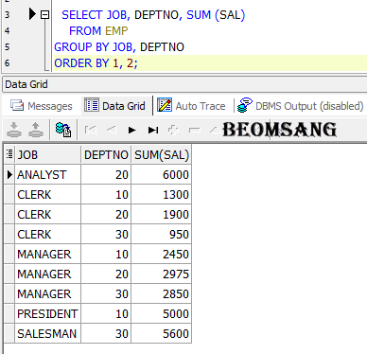Open the Messages tab
367x354 pixels.
tap(42, 106)
